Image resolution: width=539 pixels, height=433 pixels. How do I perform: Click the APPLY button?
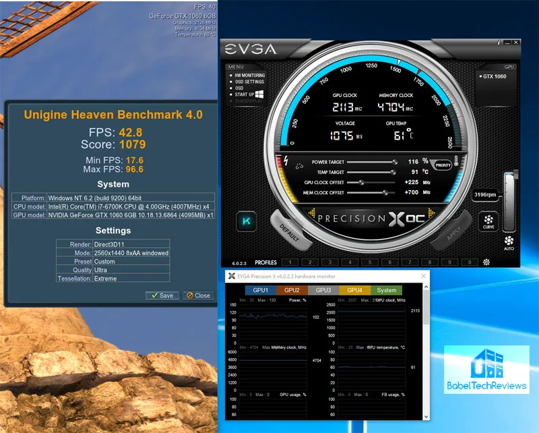click(452, 231)
